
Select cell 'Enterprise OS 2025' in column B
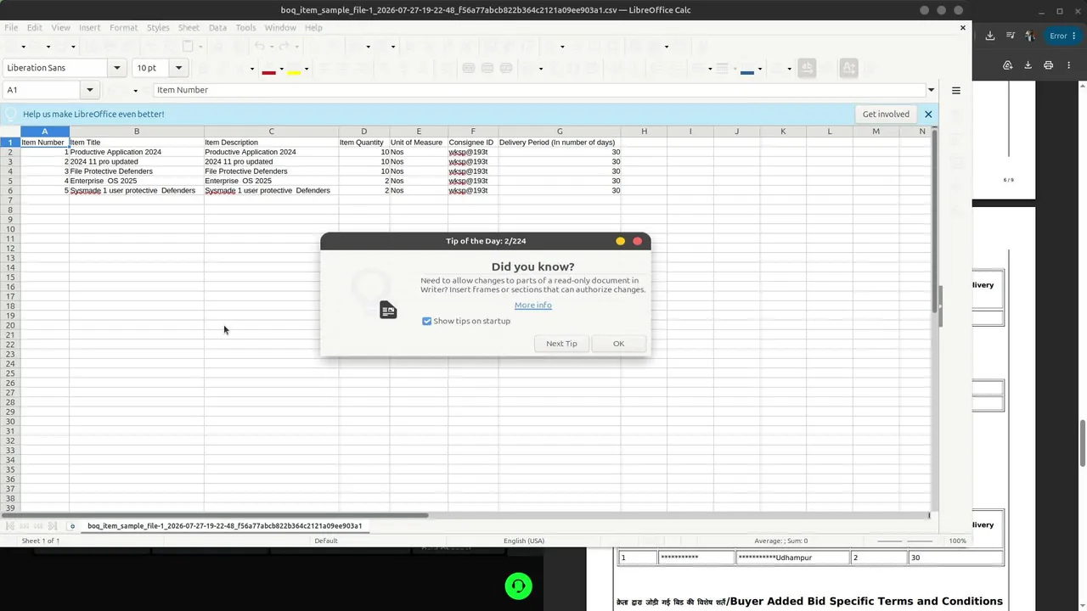point(137,181)
